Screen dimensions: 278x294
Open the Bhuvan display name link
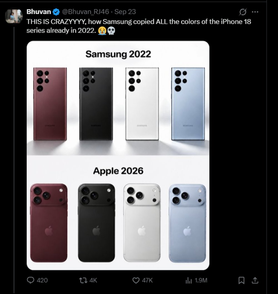pyautogui.click(x=39, y=12)
